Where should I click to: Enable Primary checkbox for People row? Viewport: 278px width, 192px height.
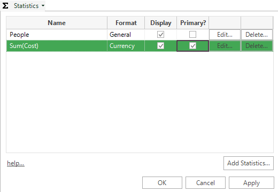click(x=192, y=35)
